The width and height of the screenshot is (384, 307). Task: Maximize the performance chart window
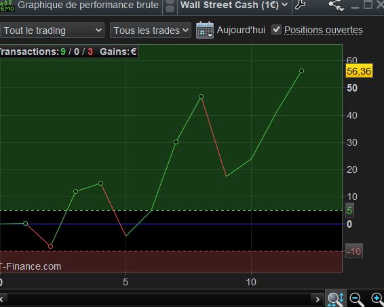pyautogui.click(x=368, y=4)
